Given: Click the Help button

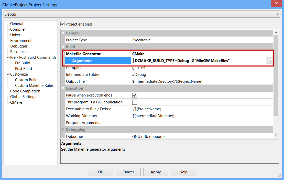Looking at the screenshot, I should (x=183, y=172).
